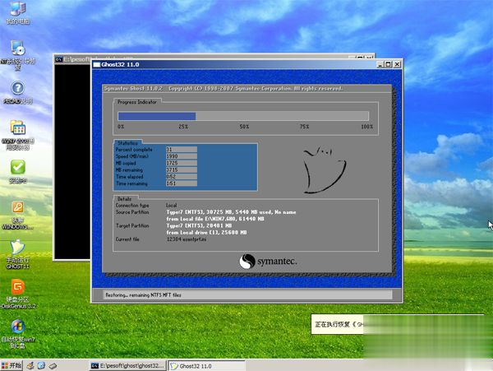Click the 'from Local drive [1], 25600 MB' line
Image resolution: width=493 pixels, height=371 pixels.
point(206,233)
